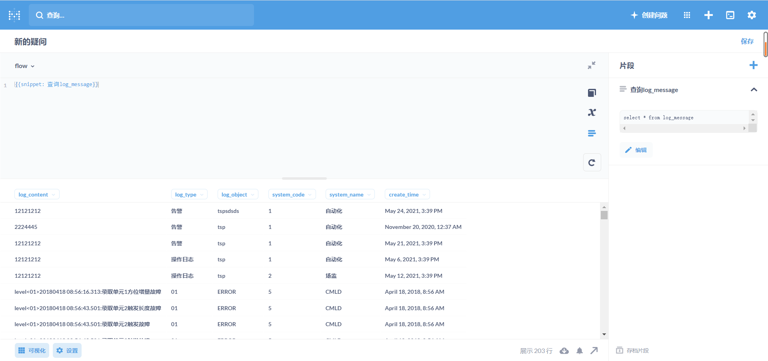Image resolution: width=768 pixels, height=361 pixels.
Task: Click the share arrow icon
Action: pyautogui.click(x=594, y=351)
